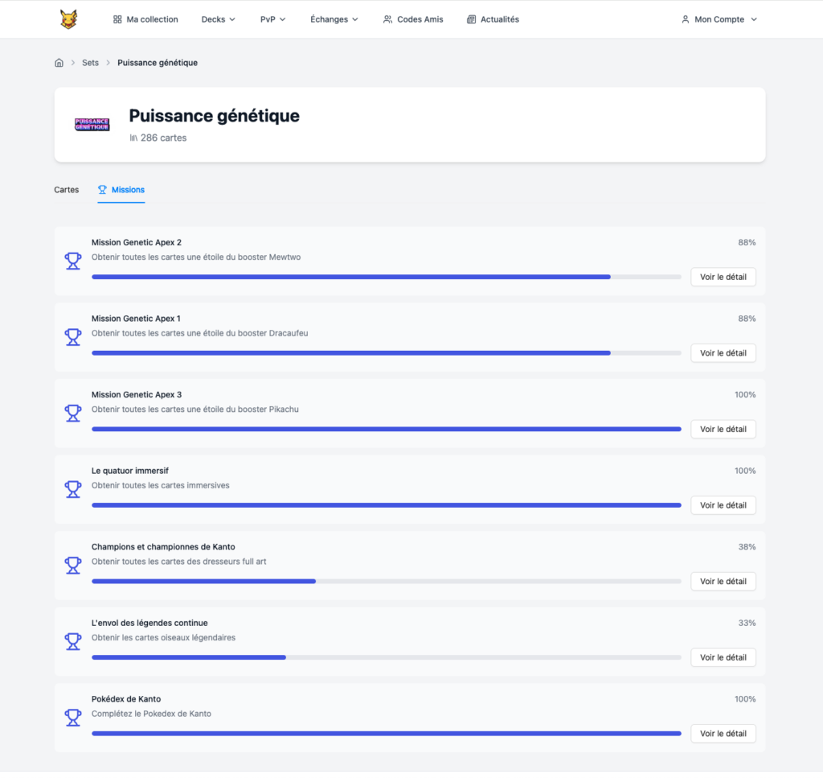Open Ma collection in the navigation
823x778 pixels.
(145, 19)
